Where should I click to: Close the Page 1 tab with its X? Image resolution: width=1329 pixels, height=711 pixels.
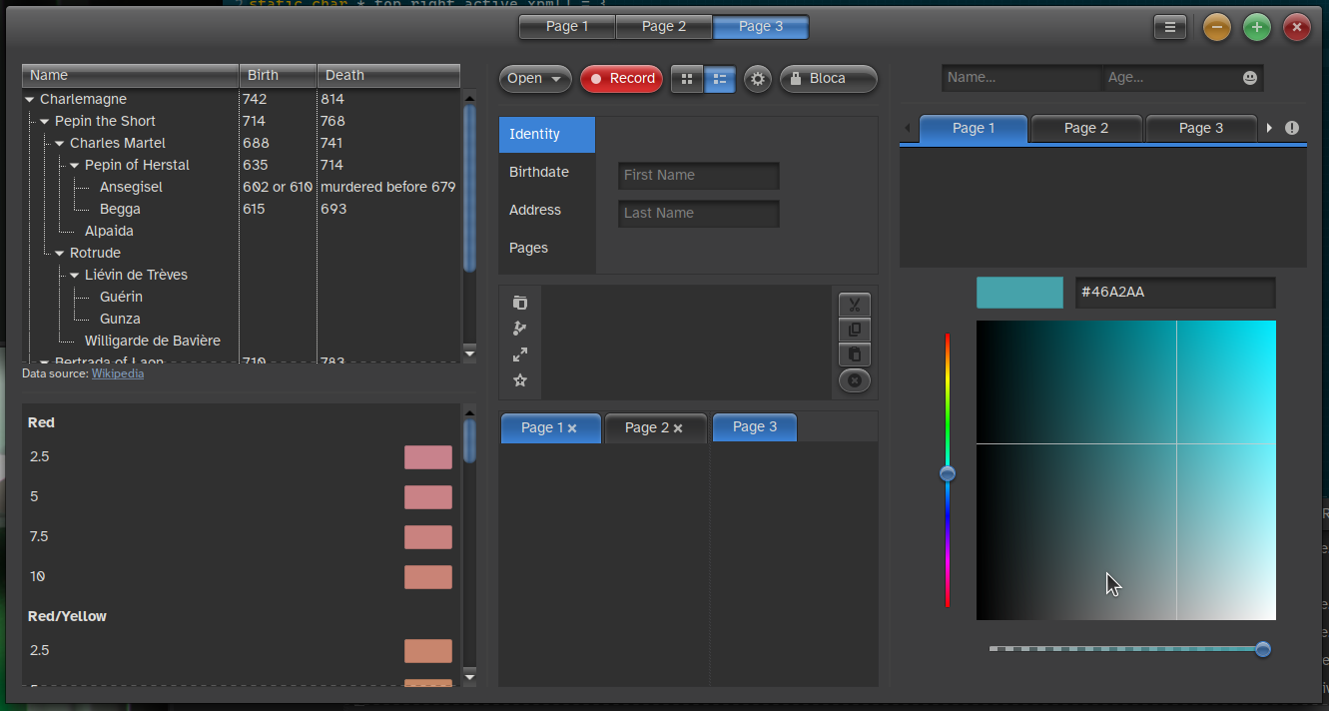click(572, 428)
